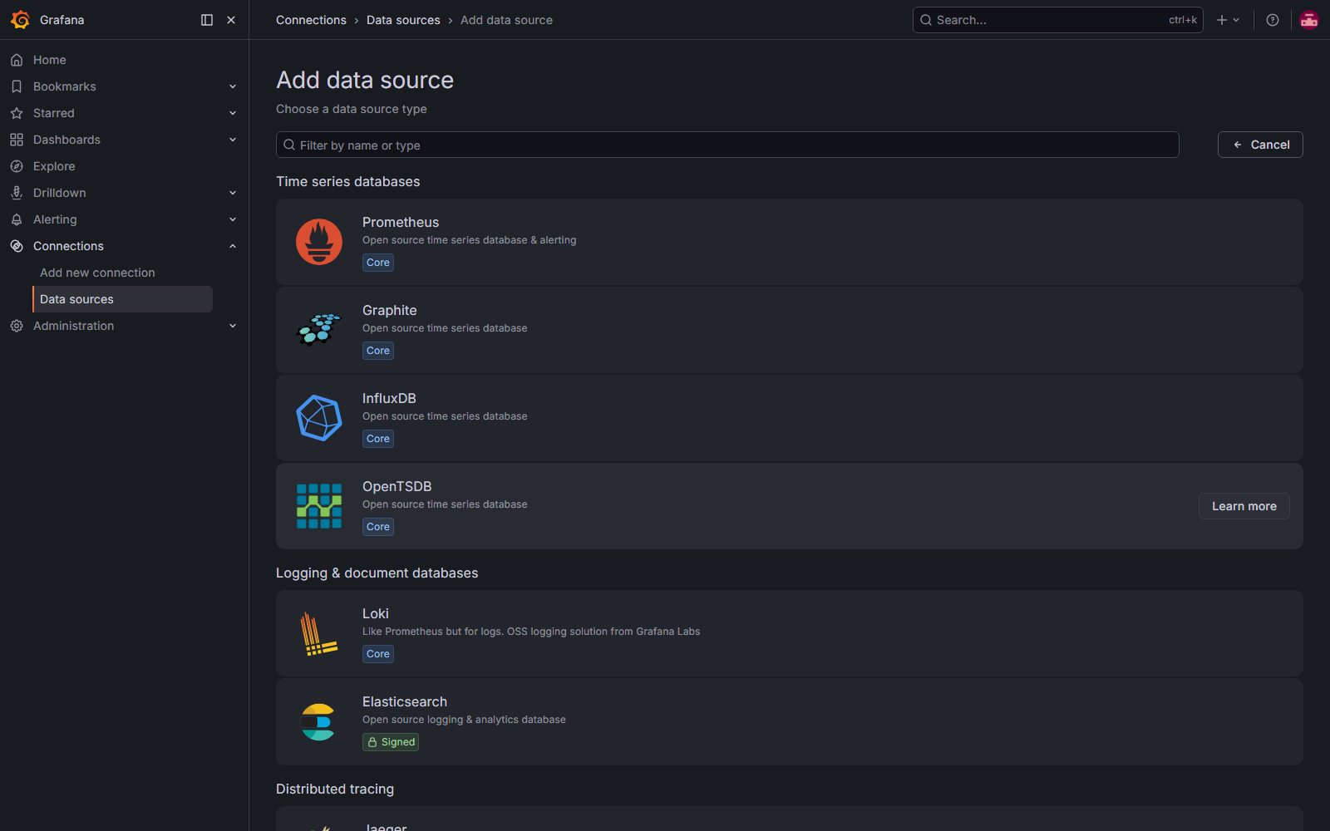
Task: Click the Bookmarks icon in sidebar
Action: 17,86
